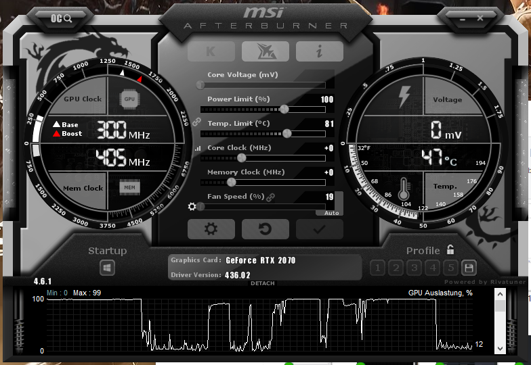Toggle Apply at Windows startup icon

[x=107, y=268]
